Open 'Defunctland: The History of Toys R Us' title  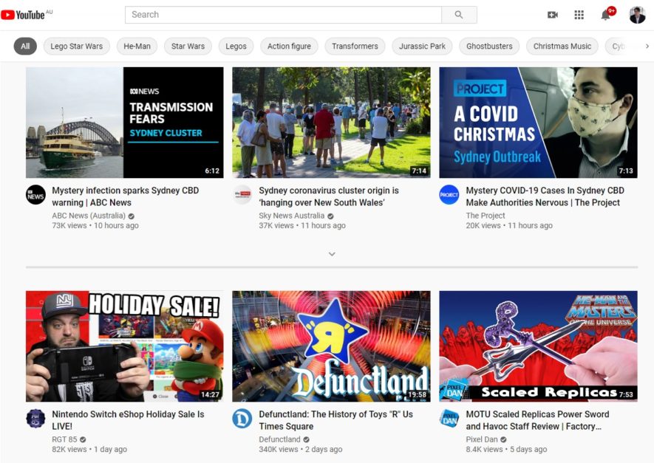point(335,420)
